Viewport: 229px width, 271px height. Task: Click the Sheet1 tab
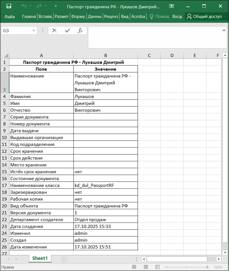tap(40, 258)
